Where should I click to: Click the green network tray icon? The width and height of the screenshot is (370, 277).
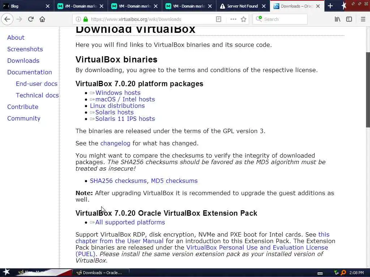[x=336, y=273]
